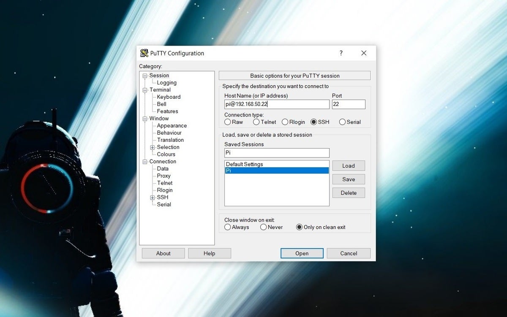Screen dimensions: 507x317
Task: Open the Serial category in the tree
Action: click(x=164, y=205)
